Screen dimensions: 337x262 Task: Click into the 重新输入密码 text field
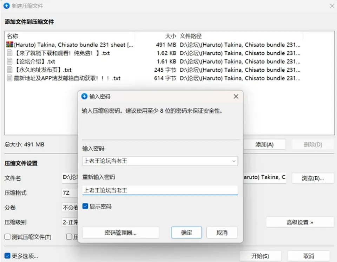click(x=160, y=190)
